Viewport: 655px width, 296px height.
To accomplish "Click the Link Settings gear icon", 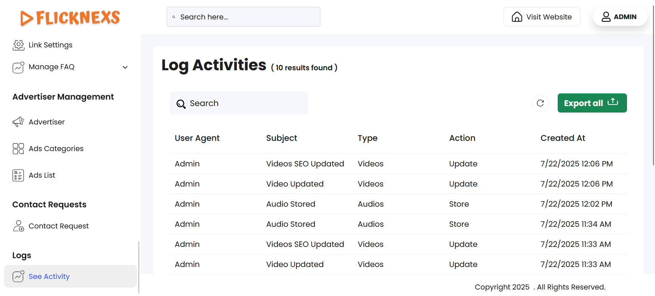I will click(18, 45).
